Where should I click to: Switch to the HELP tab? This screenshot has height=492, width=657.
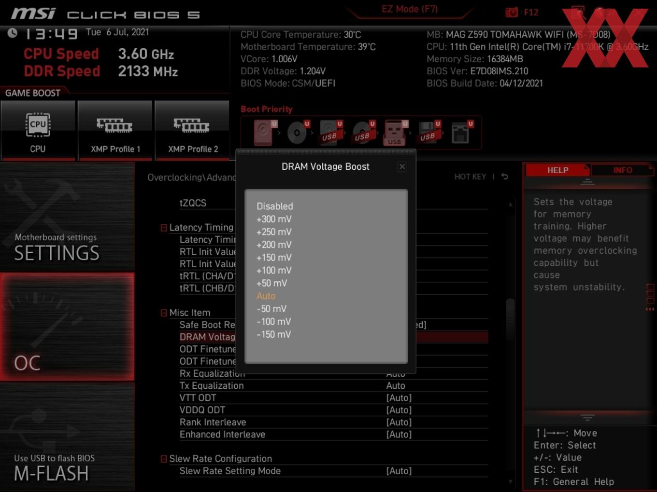(557, 170)
